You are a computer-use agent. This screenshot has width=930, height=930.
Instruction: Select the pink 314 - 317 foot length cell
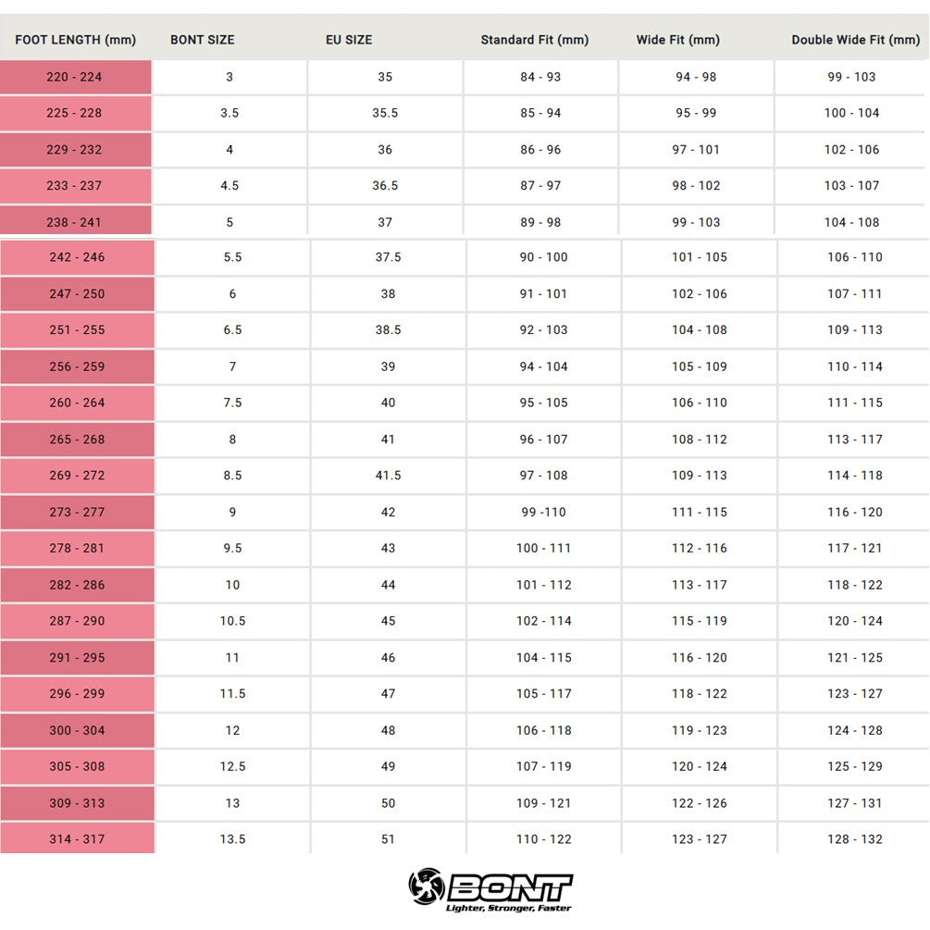coord(77,839)
